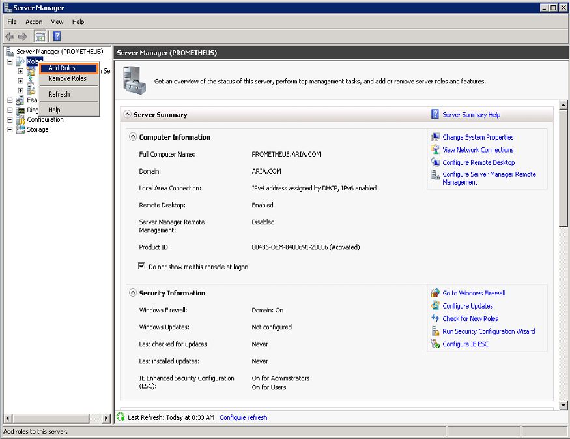Select the Storage label in the tree
This screenshot has height=439, width=570.
pos(37,130)
